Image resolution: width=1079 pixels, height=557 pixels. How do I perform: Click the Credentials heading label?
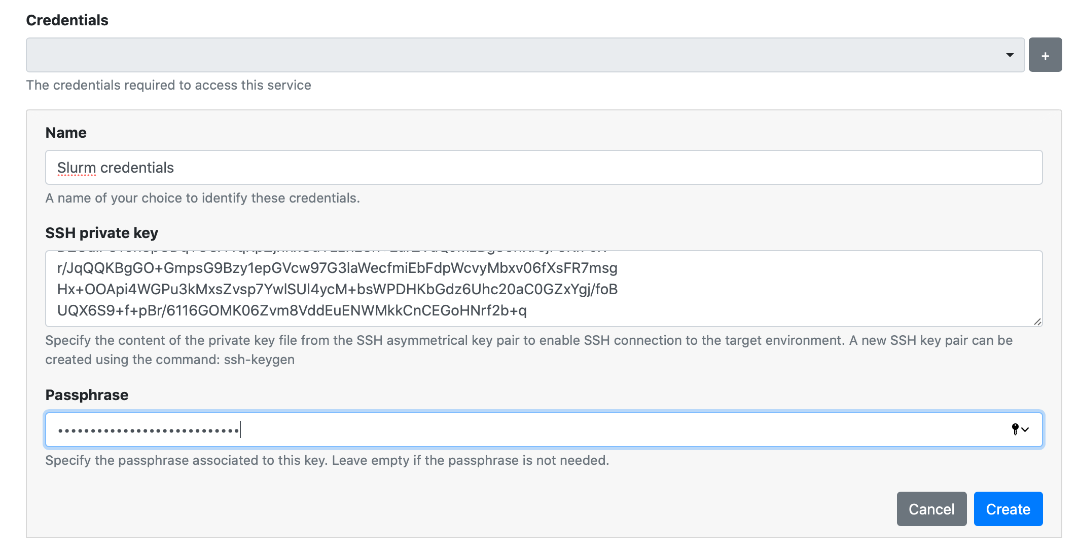[x=67, y=20]
